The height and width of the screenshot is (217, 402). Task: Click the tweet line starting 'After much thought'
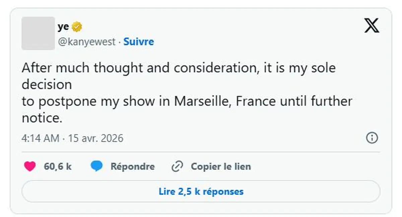click(179, 68)
